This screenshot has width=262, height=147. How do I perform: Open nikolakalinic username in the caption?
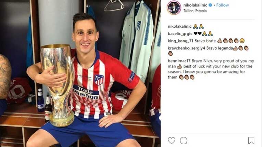pos(179,26)
